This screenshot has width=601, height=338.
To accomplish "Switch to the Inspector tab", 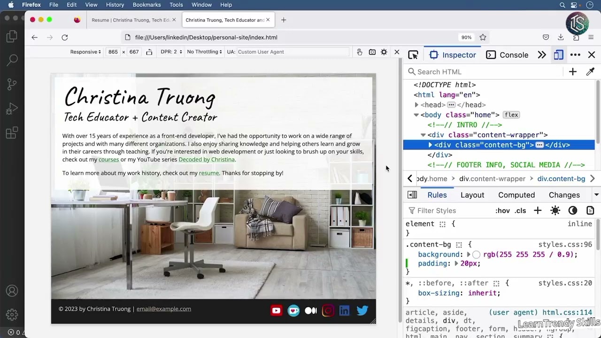I will coord(453,55).
